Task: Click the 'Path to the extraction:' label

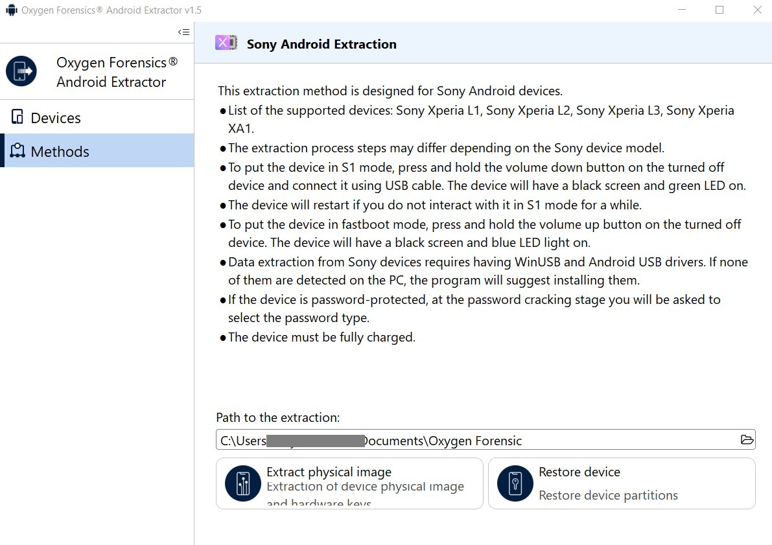Action: 277,417
